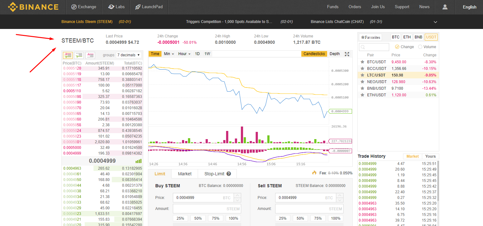Open the Labs menu
This screenshot has width=483, height=226.
[x=116, y=7]
